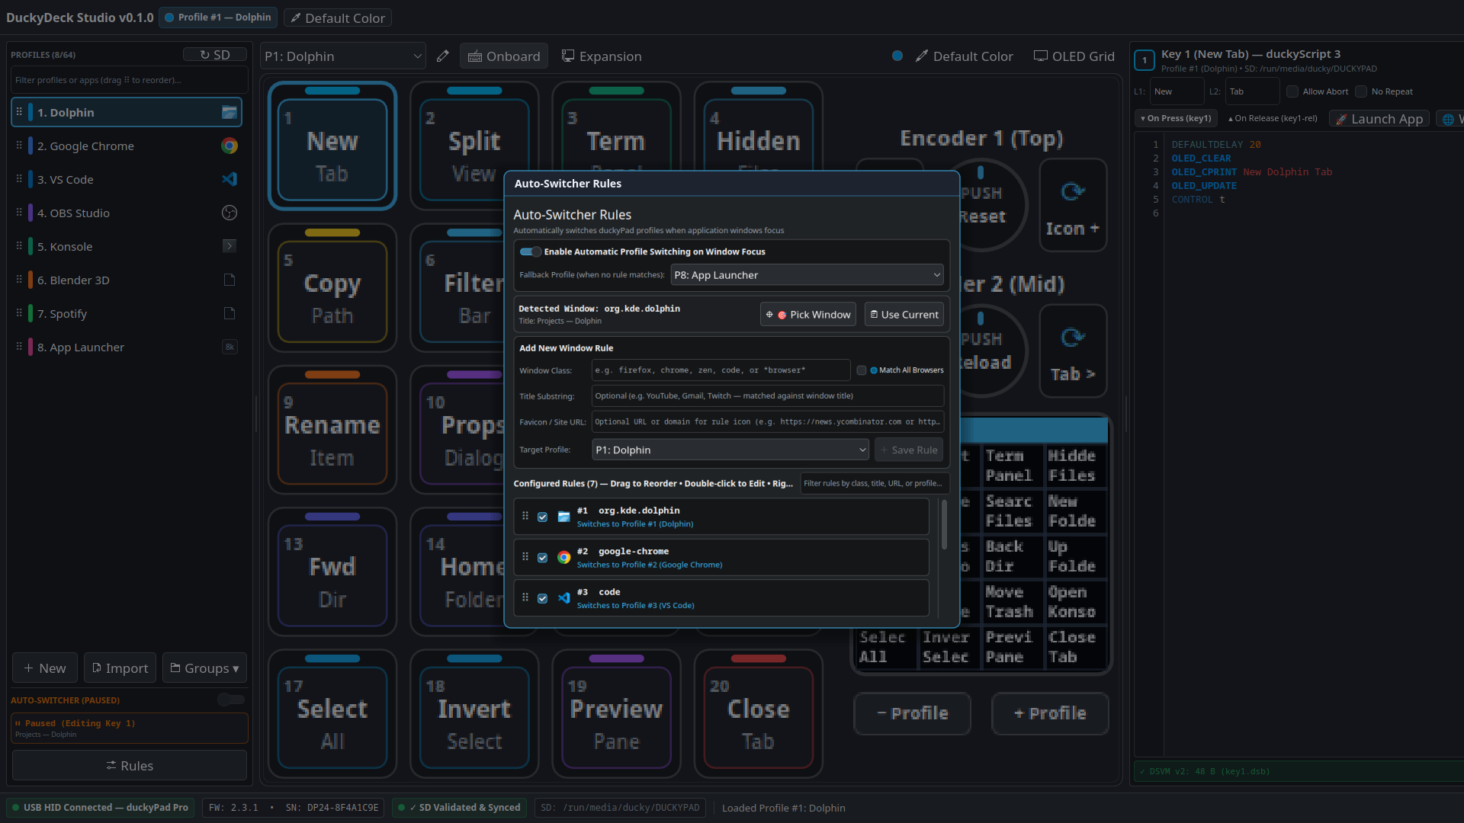Open the Target Profile dropdown
The image size is (1464, 823).
click(730, 450)
